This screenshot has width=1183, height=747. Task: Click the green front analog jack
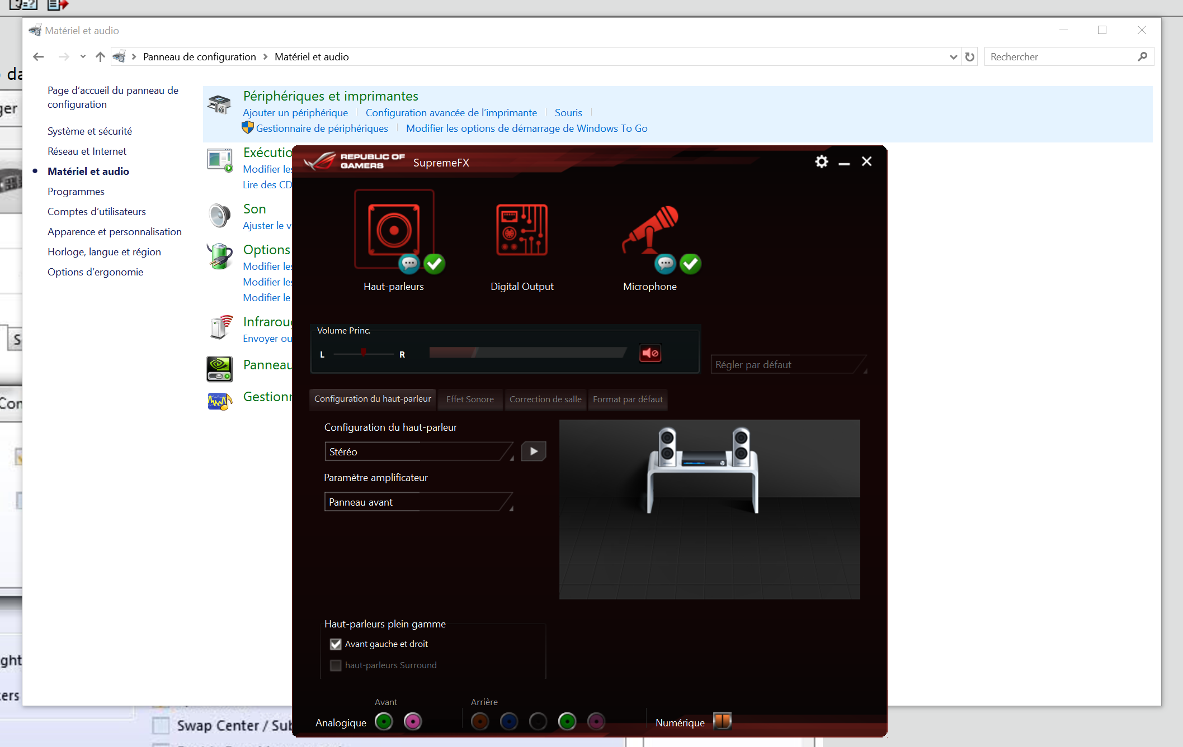[384, 721]
